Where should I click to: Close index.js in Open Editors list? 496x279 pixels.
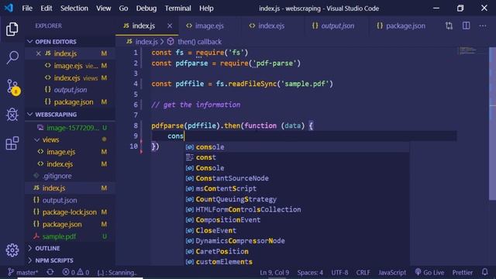click(x=38, y=53)
